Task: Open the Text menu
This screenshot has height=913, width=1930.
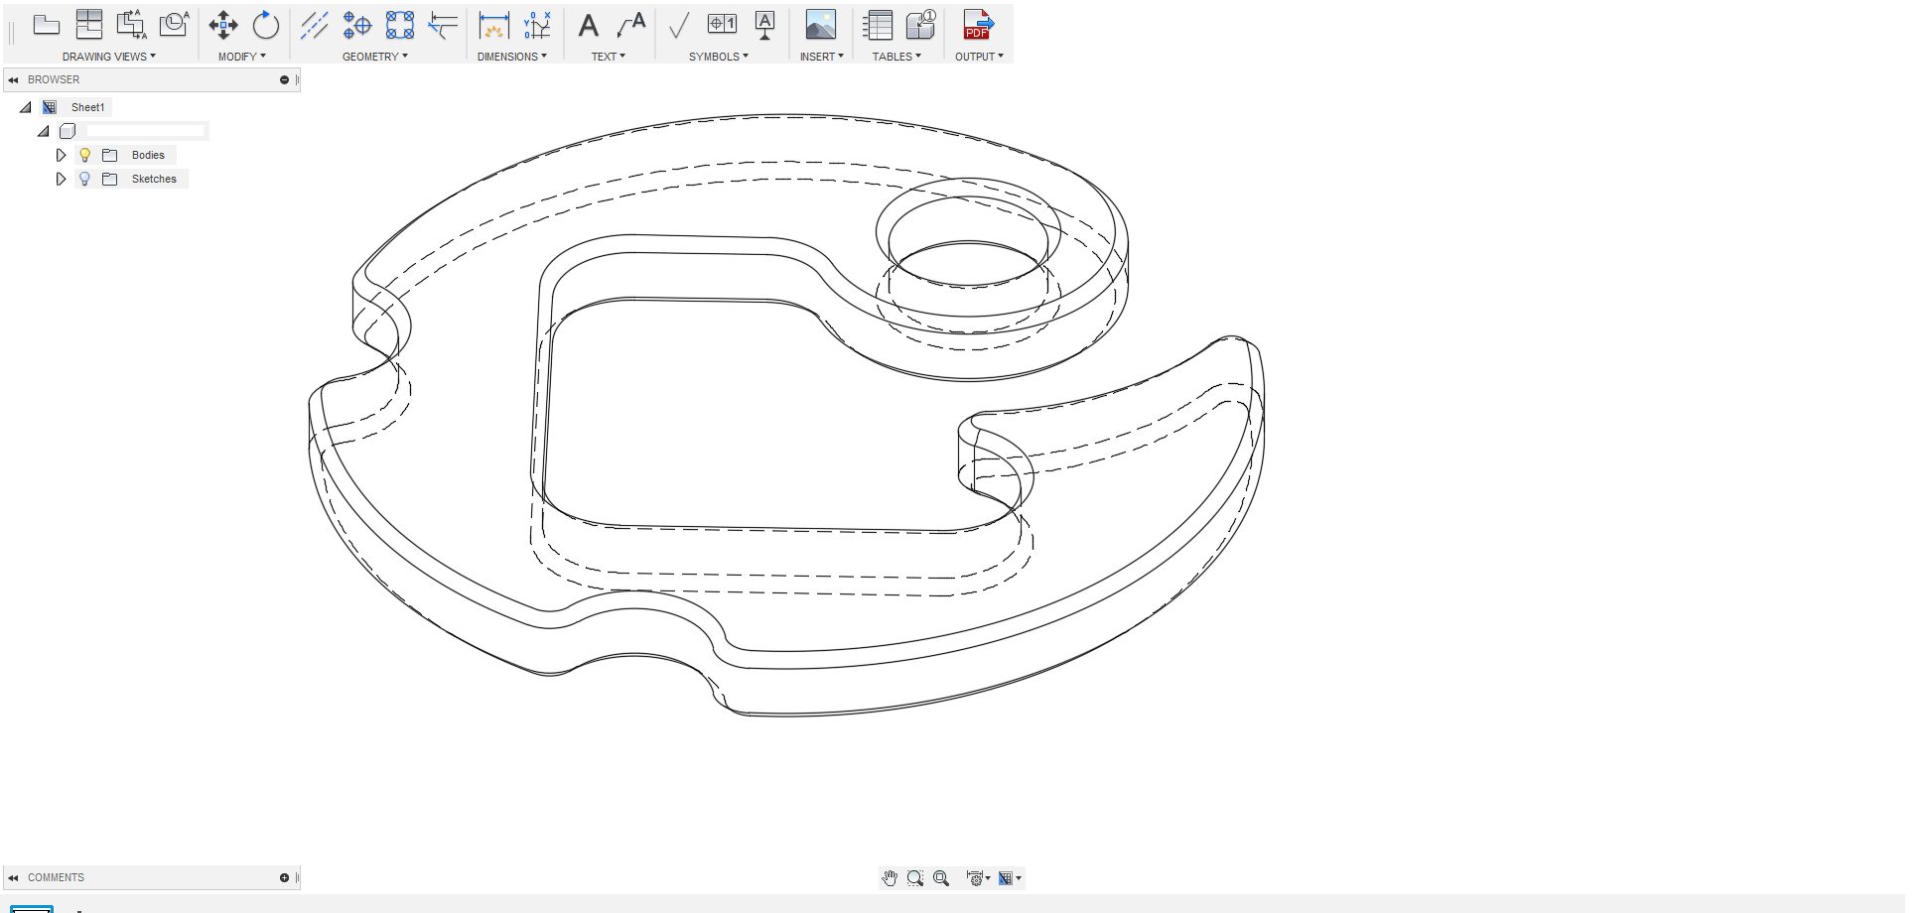Action: click(609, 57)
